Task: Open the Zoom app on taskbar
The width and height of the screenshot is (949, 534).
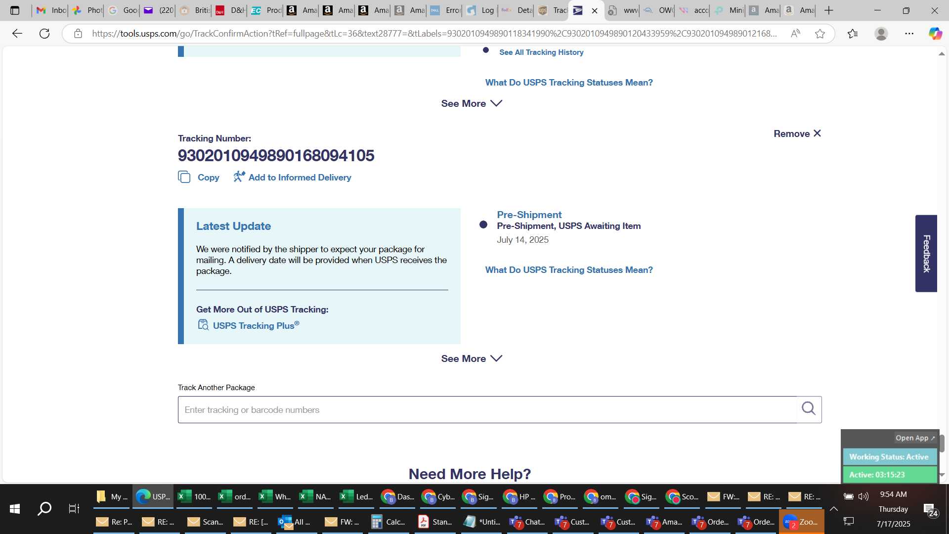Action: [x=801, y=522]
